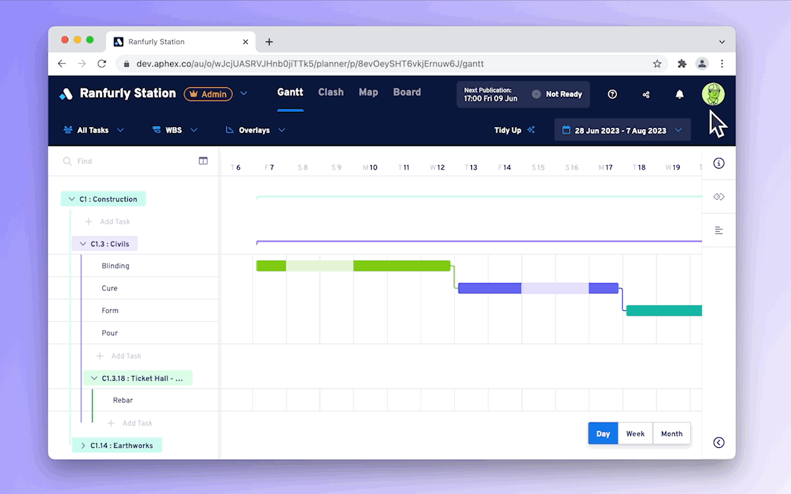Select the Pour task row
The width and height of the screenshot is (791, 494).
coord(134,333)
